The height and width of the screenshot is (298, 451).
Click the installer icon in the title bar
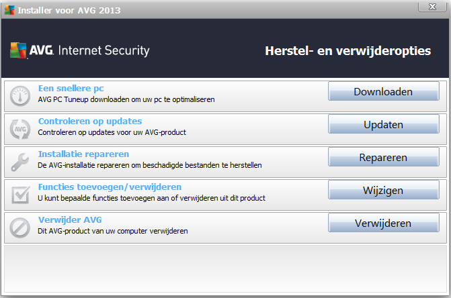click(9, 10)
